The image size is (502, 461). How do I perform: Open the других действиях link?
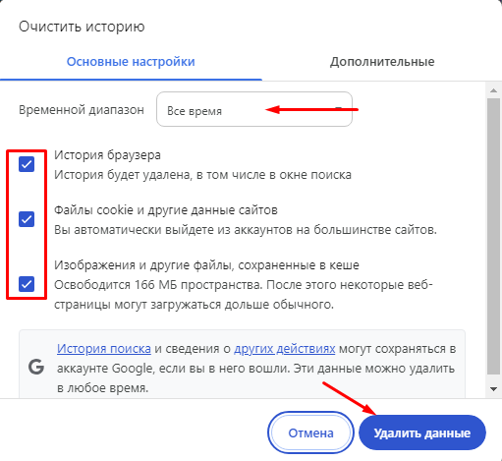(x=284, y=349)
